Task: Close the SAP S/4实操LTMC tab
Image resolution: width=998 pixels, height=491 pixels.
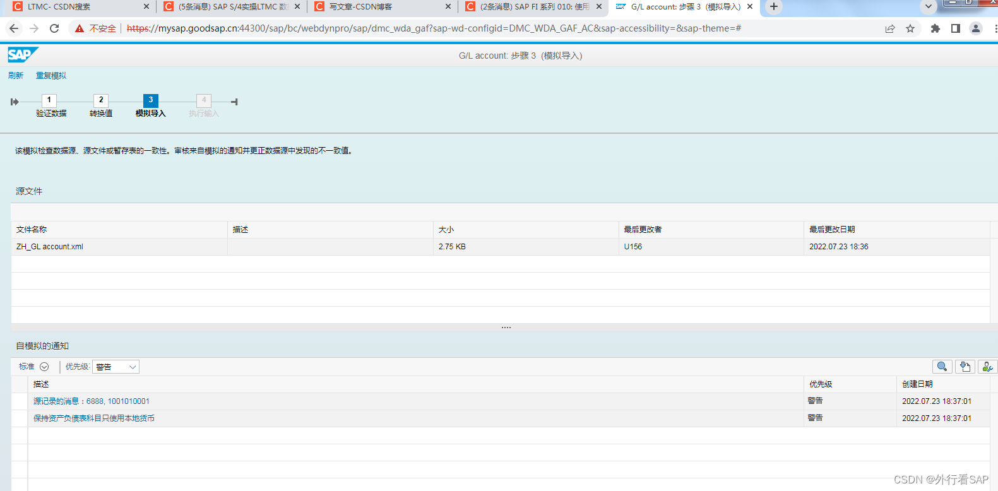Action: coord(297,7)
